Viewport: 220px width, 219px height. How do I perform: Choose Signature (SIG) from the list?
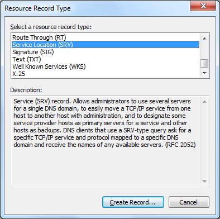point(106,52)
